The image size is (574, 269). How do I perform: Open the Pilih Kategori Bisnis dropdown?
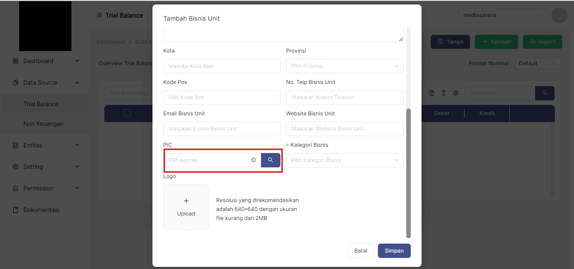pyautogui.click(x=344, y=160)
